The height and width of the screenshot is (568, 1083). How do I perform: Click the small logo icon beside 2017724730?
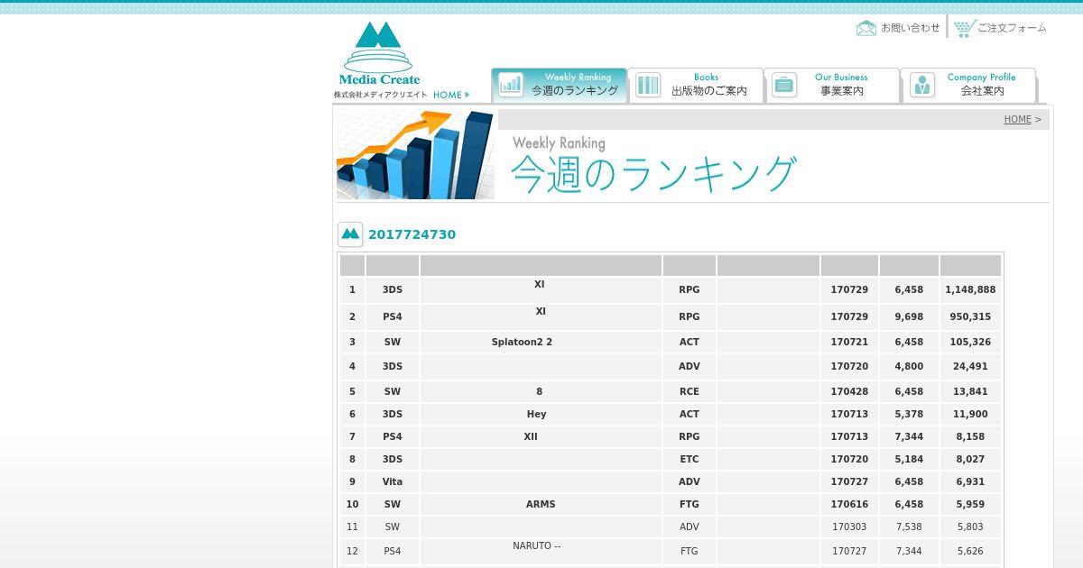click(350, 234)
